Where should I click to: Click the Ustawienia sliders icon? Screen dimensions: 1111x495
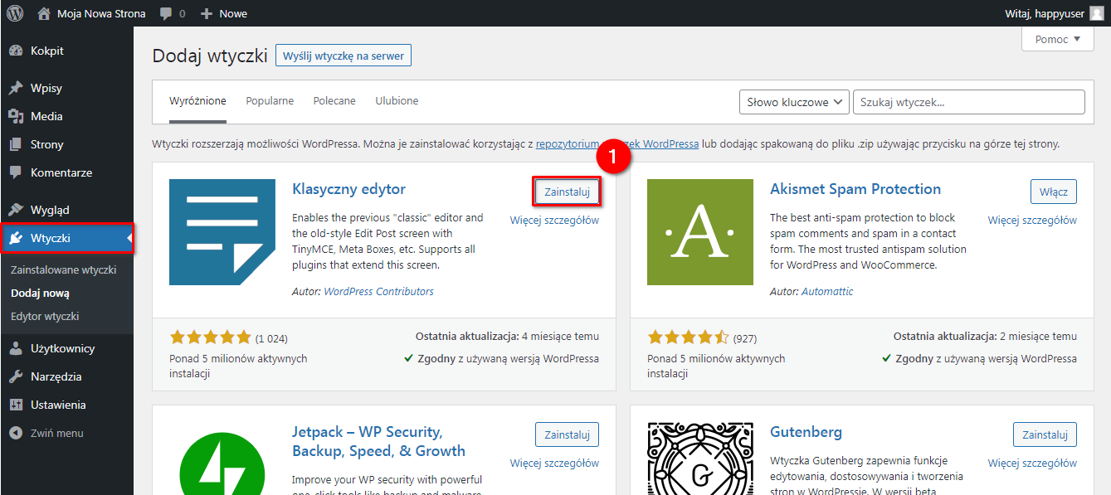pyautogui.click(x=16, y=405)
